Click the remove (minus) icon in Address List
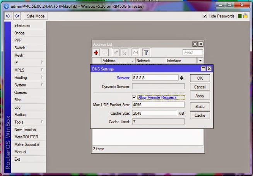This screenshot has height=176, width=253. point(105,52)
